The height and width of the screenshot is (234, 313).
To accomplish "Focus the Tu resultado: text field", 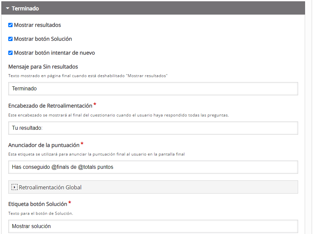I will (x=153, y=128).
